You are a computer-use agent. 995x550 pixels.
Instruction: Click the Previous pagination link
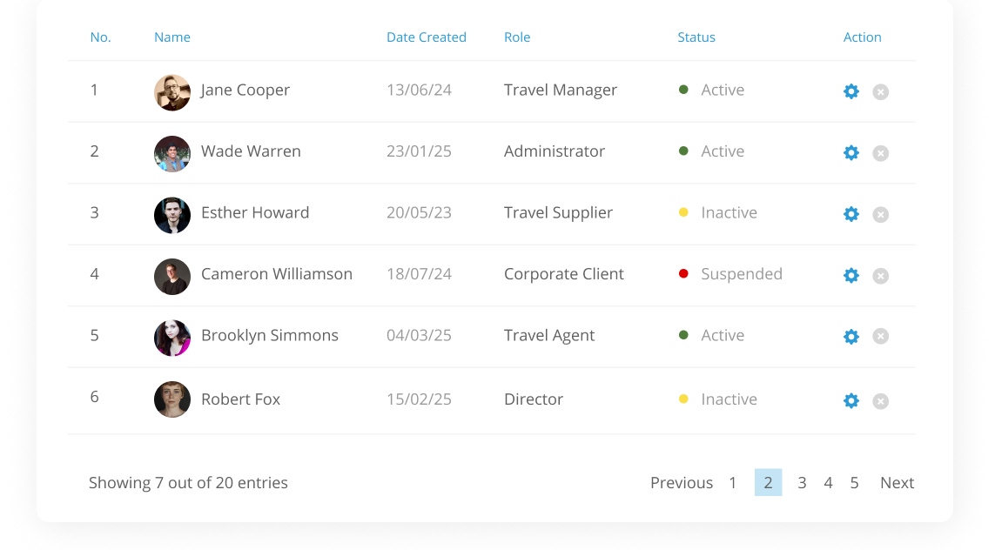click(682, 482)
